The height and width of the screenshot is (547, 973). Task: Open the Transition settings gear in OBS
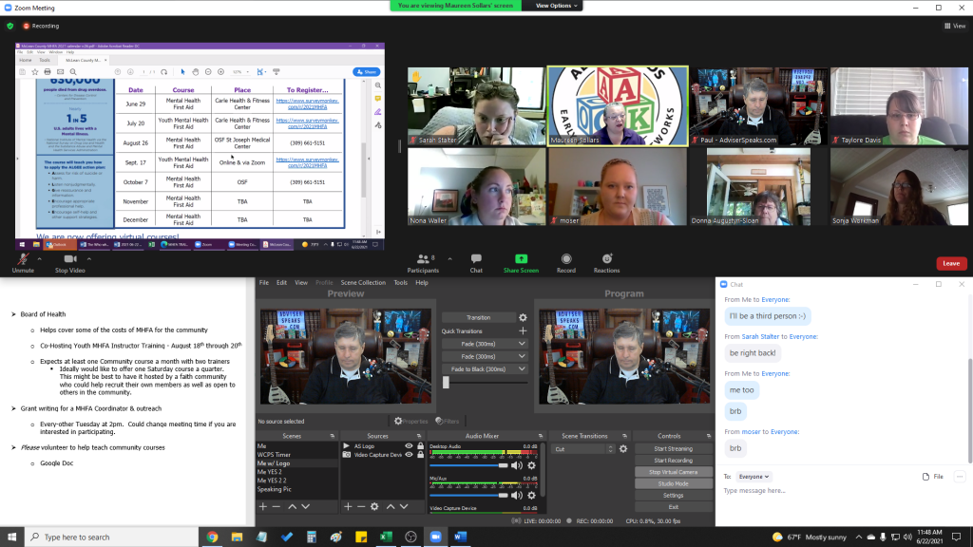point(523,317)
